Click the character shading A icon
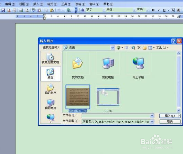 coord(178,10)
